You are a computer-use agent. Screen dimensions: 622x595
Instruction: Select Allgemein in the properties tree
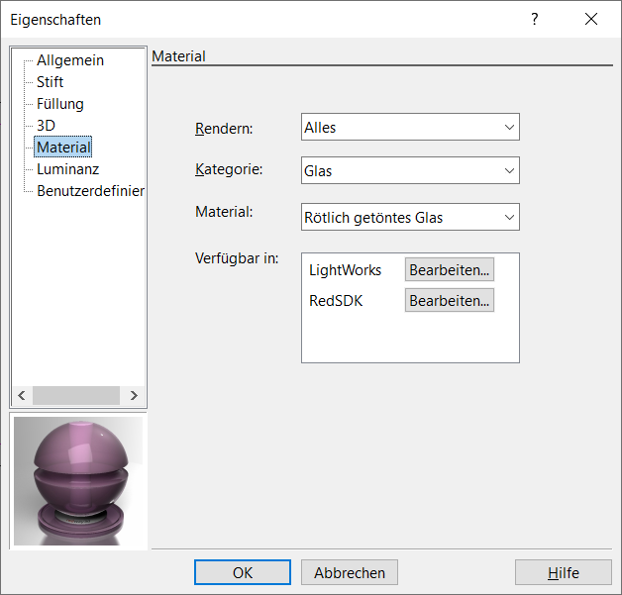click(69, 60)
